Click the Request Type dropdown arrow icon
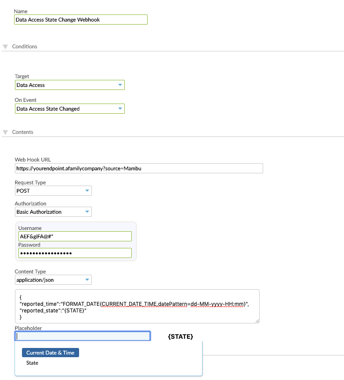Image resolution: width=344 pixels, height=380 pixels. (87, 190)
